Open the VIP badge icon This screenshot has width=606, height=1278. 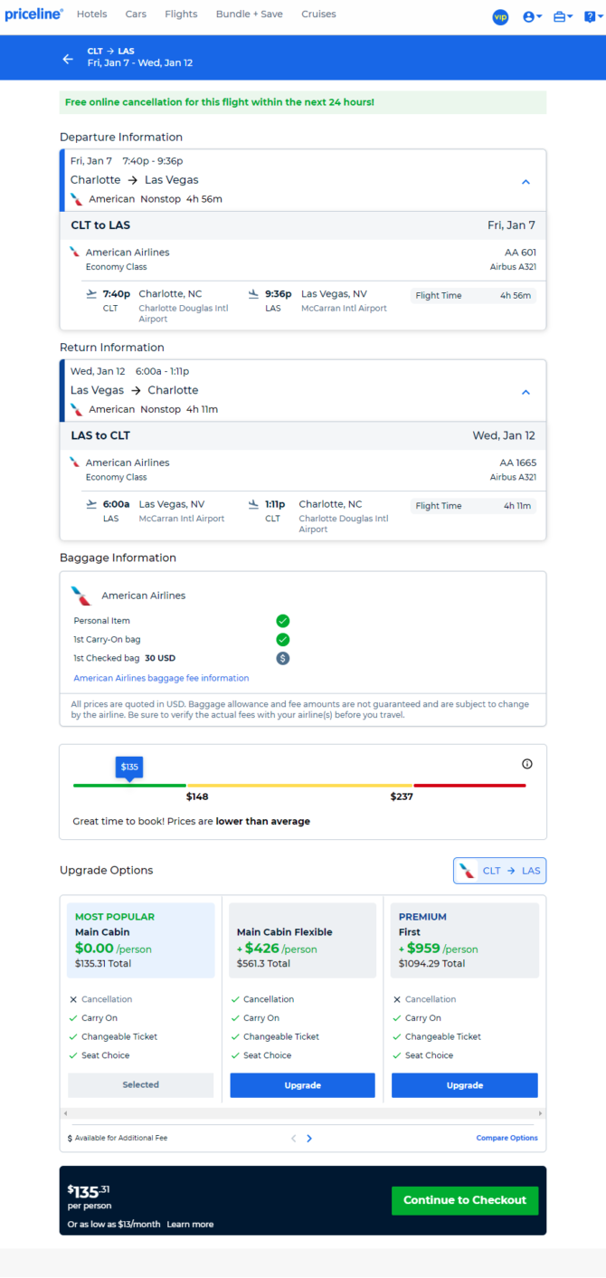[x=500, y=16]
